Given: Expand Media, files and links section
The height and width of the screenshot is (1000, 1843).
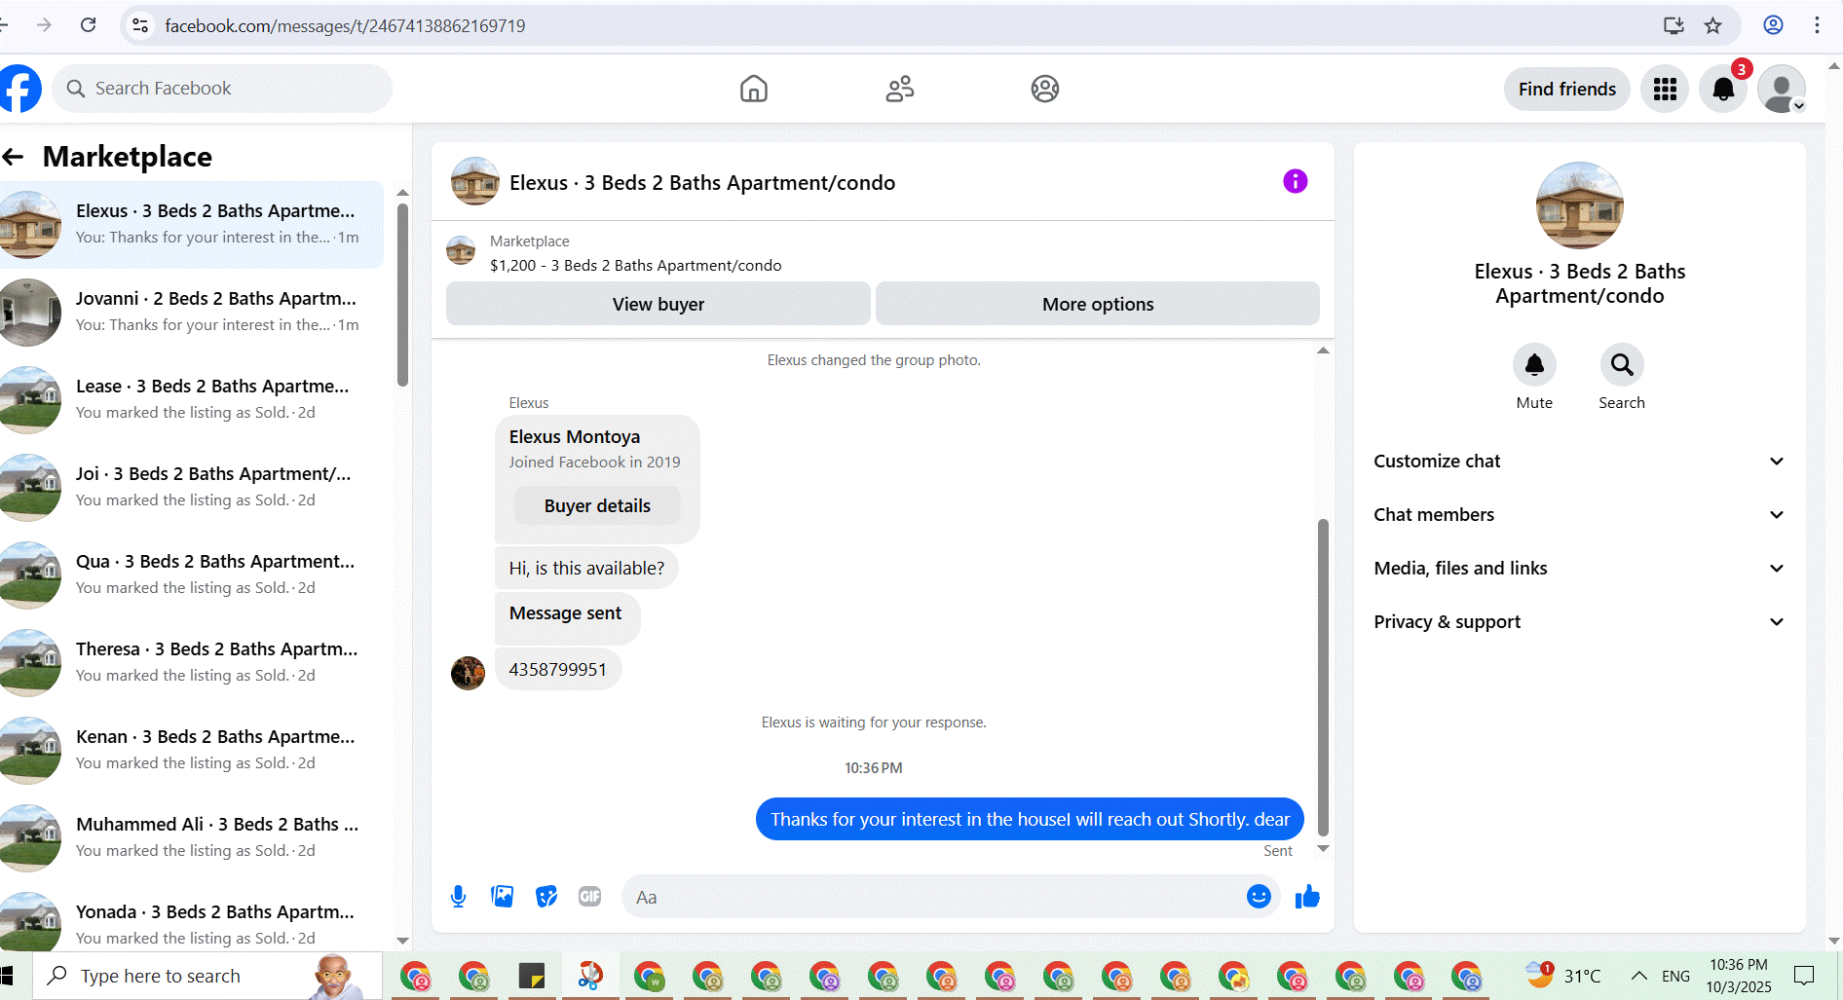Looking at the screenshot, I should [x=1579, y=569].
